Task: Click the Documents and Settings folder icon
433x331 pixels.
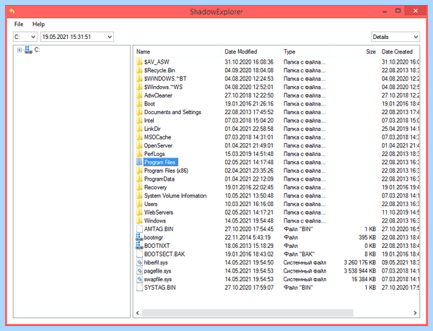Action: click(x=139, y=112)
